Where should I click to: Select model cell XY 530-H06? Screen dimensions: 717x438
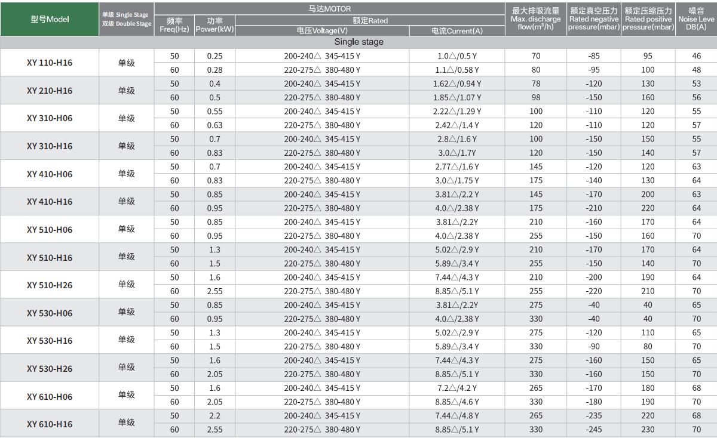tap(50, 313)
